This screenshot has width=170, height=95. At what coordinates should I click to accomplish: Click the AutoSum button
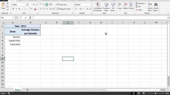(140, 3)
